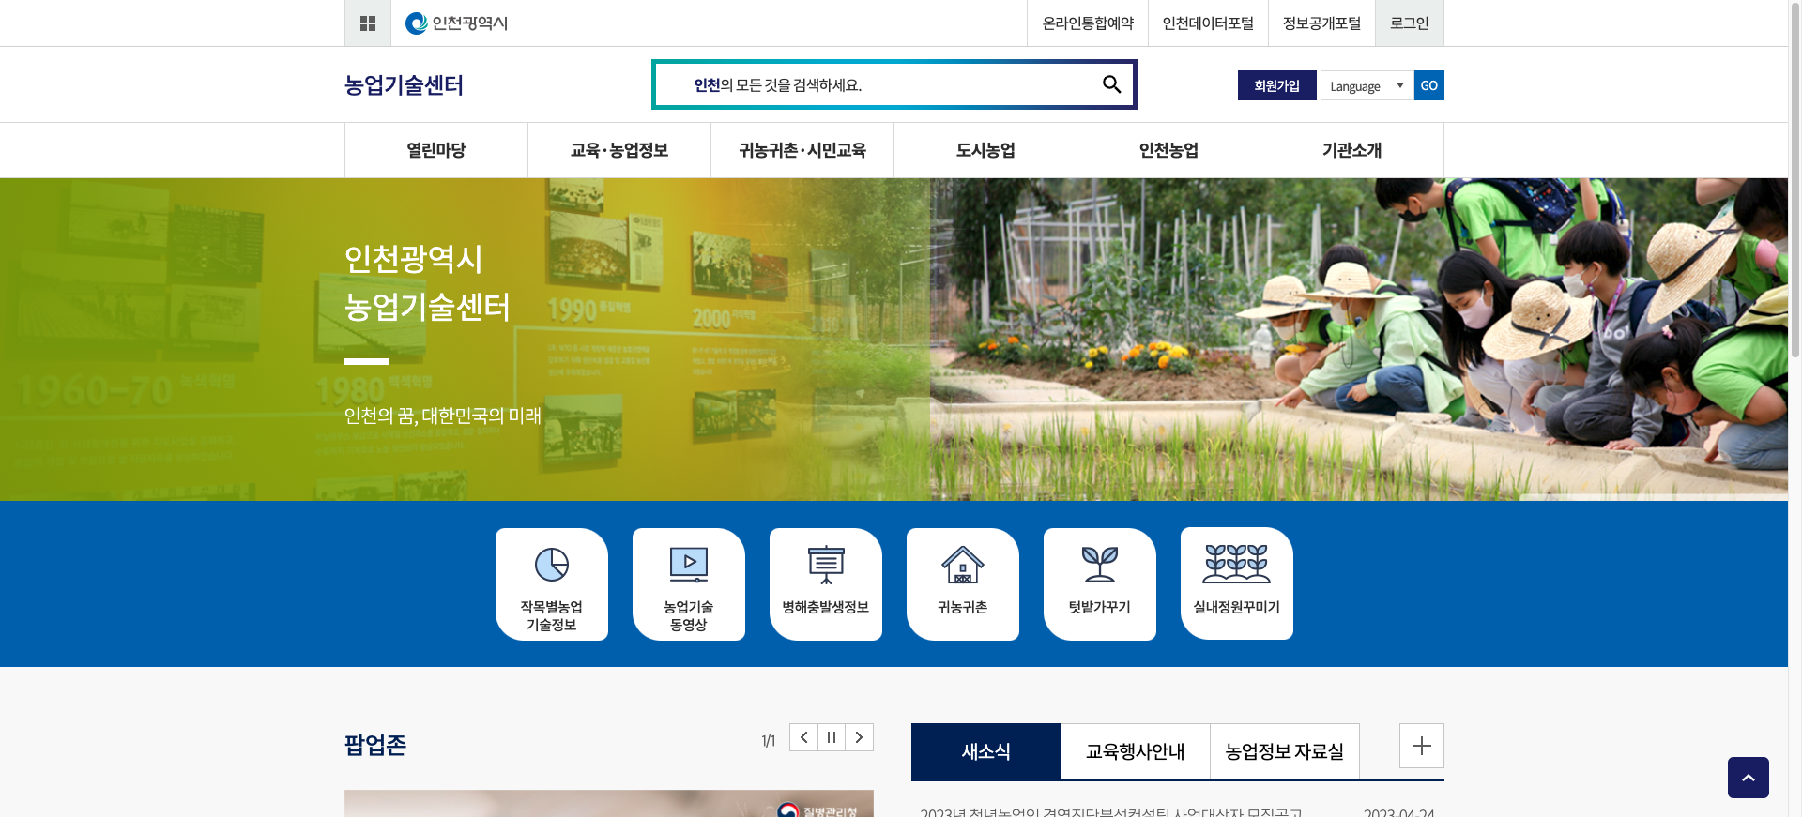
Task: Advance to next popup zone slide
Action: [859, 737]
